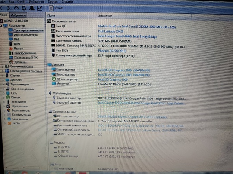Click the Программы icon in tree
The height and width of the screenshot is (174, 233).
(9, 106)
